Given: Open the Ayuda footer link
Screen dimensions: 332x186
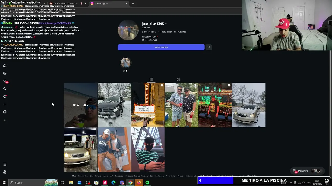Looking at the screenshot, I should click(106, 176).
